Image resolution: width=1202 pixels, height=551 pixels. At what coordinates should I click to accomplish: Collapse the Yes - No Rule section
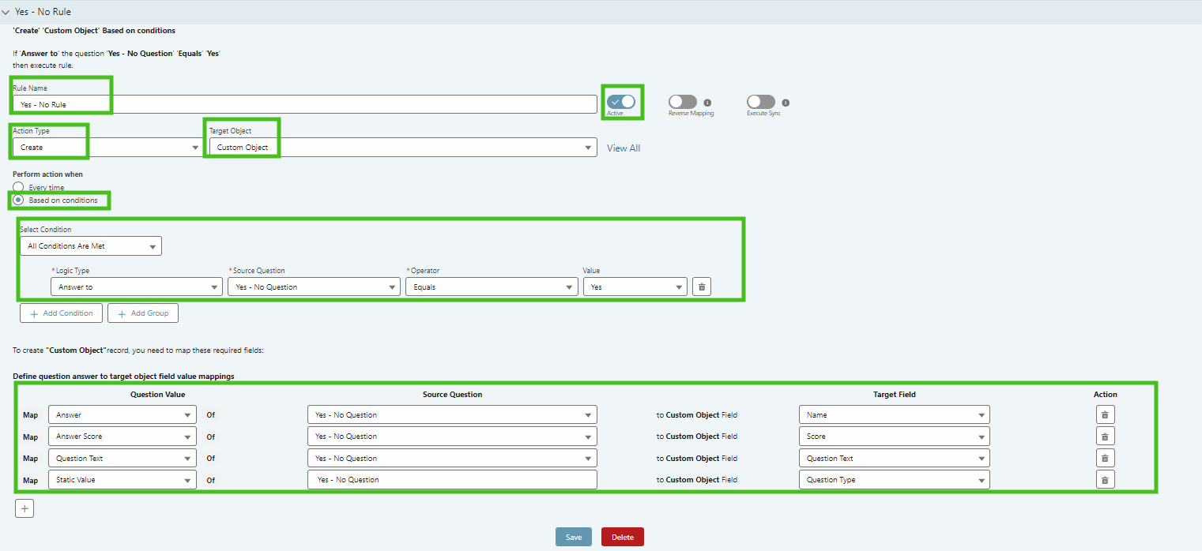[x=6, y=12]
